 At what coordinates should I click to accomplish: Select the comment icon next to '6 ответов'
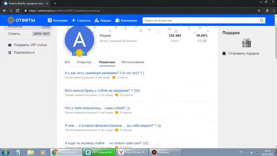click(116, 113)
